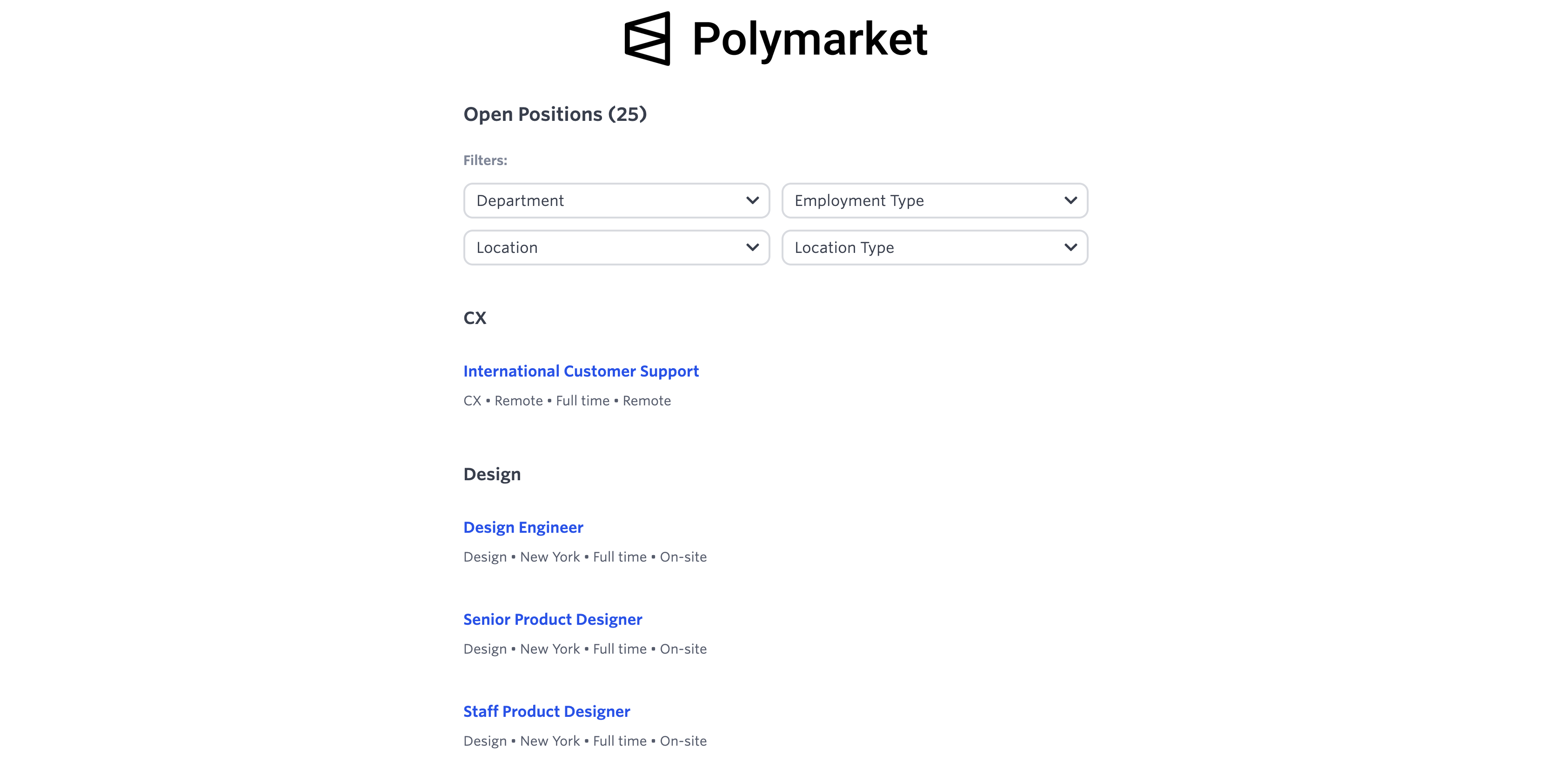Viewport: 1552px width, 768px height.
Task: Click the Open Positions (25) heading
Action: tap(555, 114)
